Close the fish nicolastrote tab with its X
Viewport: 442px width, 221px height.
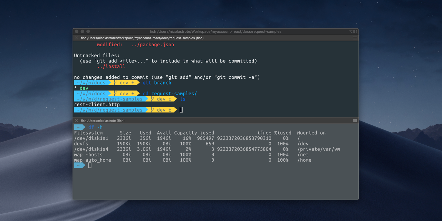[76, 121]
